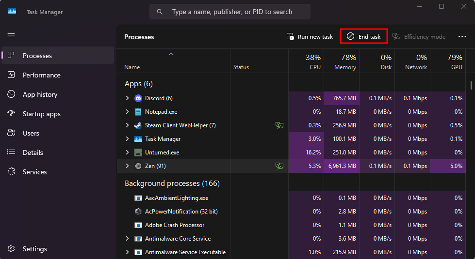Click the End task circle-slash icon

tap(350, 36)
